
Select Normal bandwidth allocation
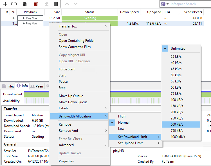pos(124,123)
